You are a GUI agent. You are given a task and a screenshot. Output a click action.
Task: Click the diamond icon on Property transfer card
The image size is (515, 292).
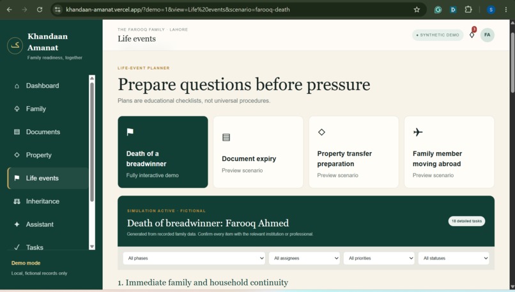point(321,132)
